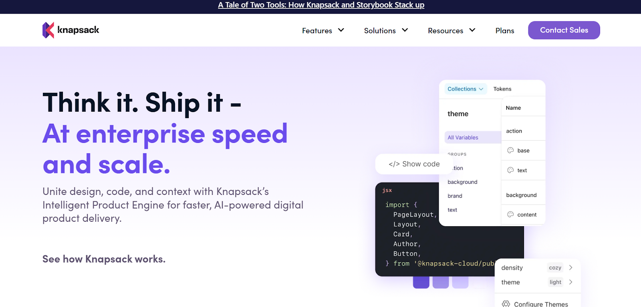
Task: Click the Knapsack logo icon
Action: coord(48,30)
